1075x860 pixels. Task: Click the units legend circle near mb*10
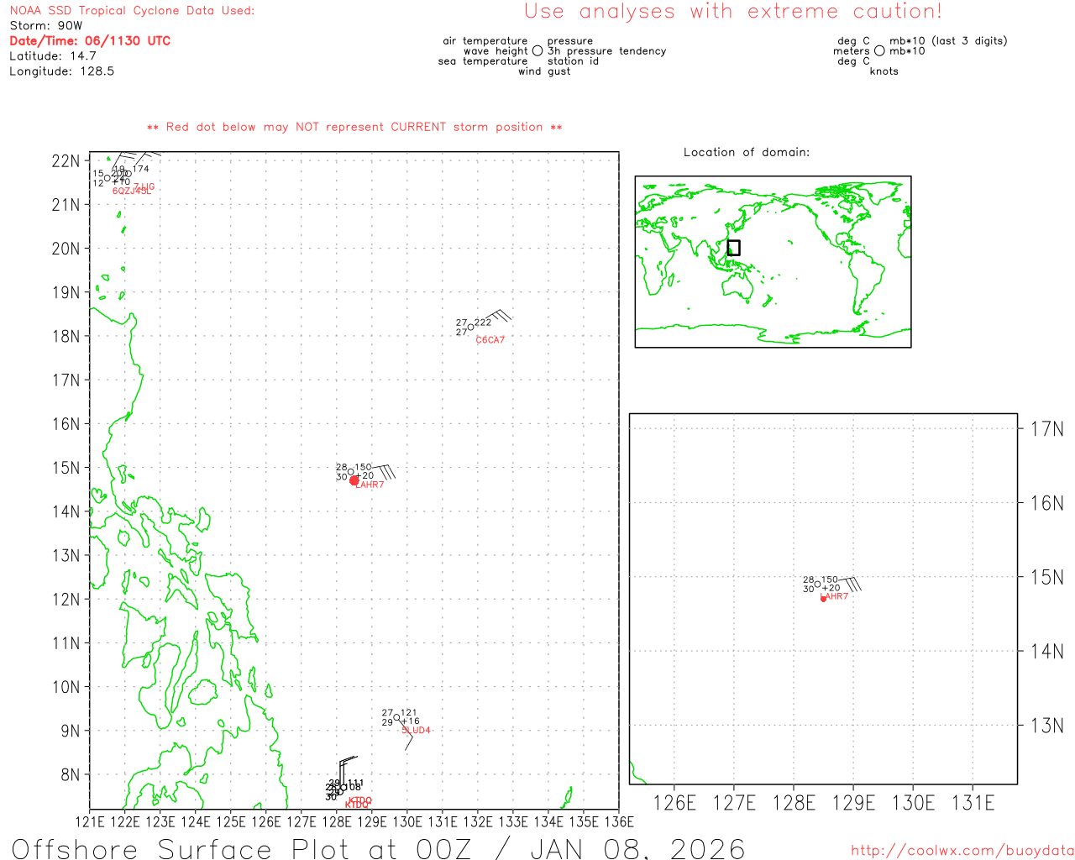pyautogui.click(x=879, y=51)
